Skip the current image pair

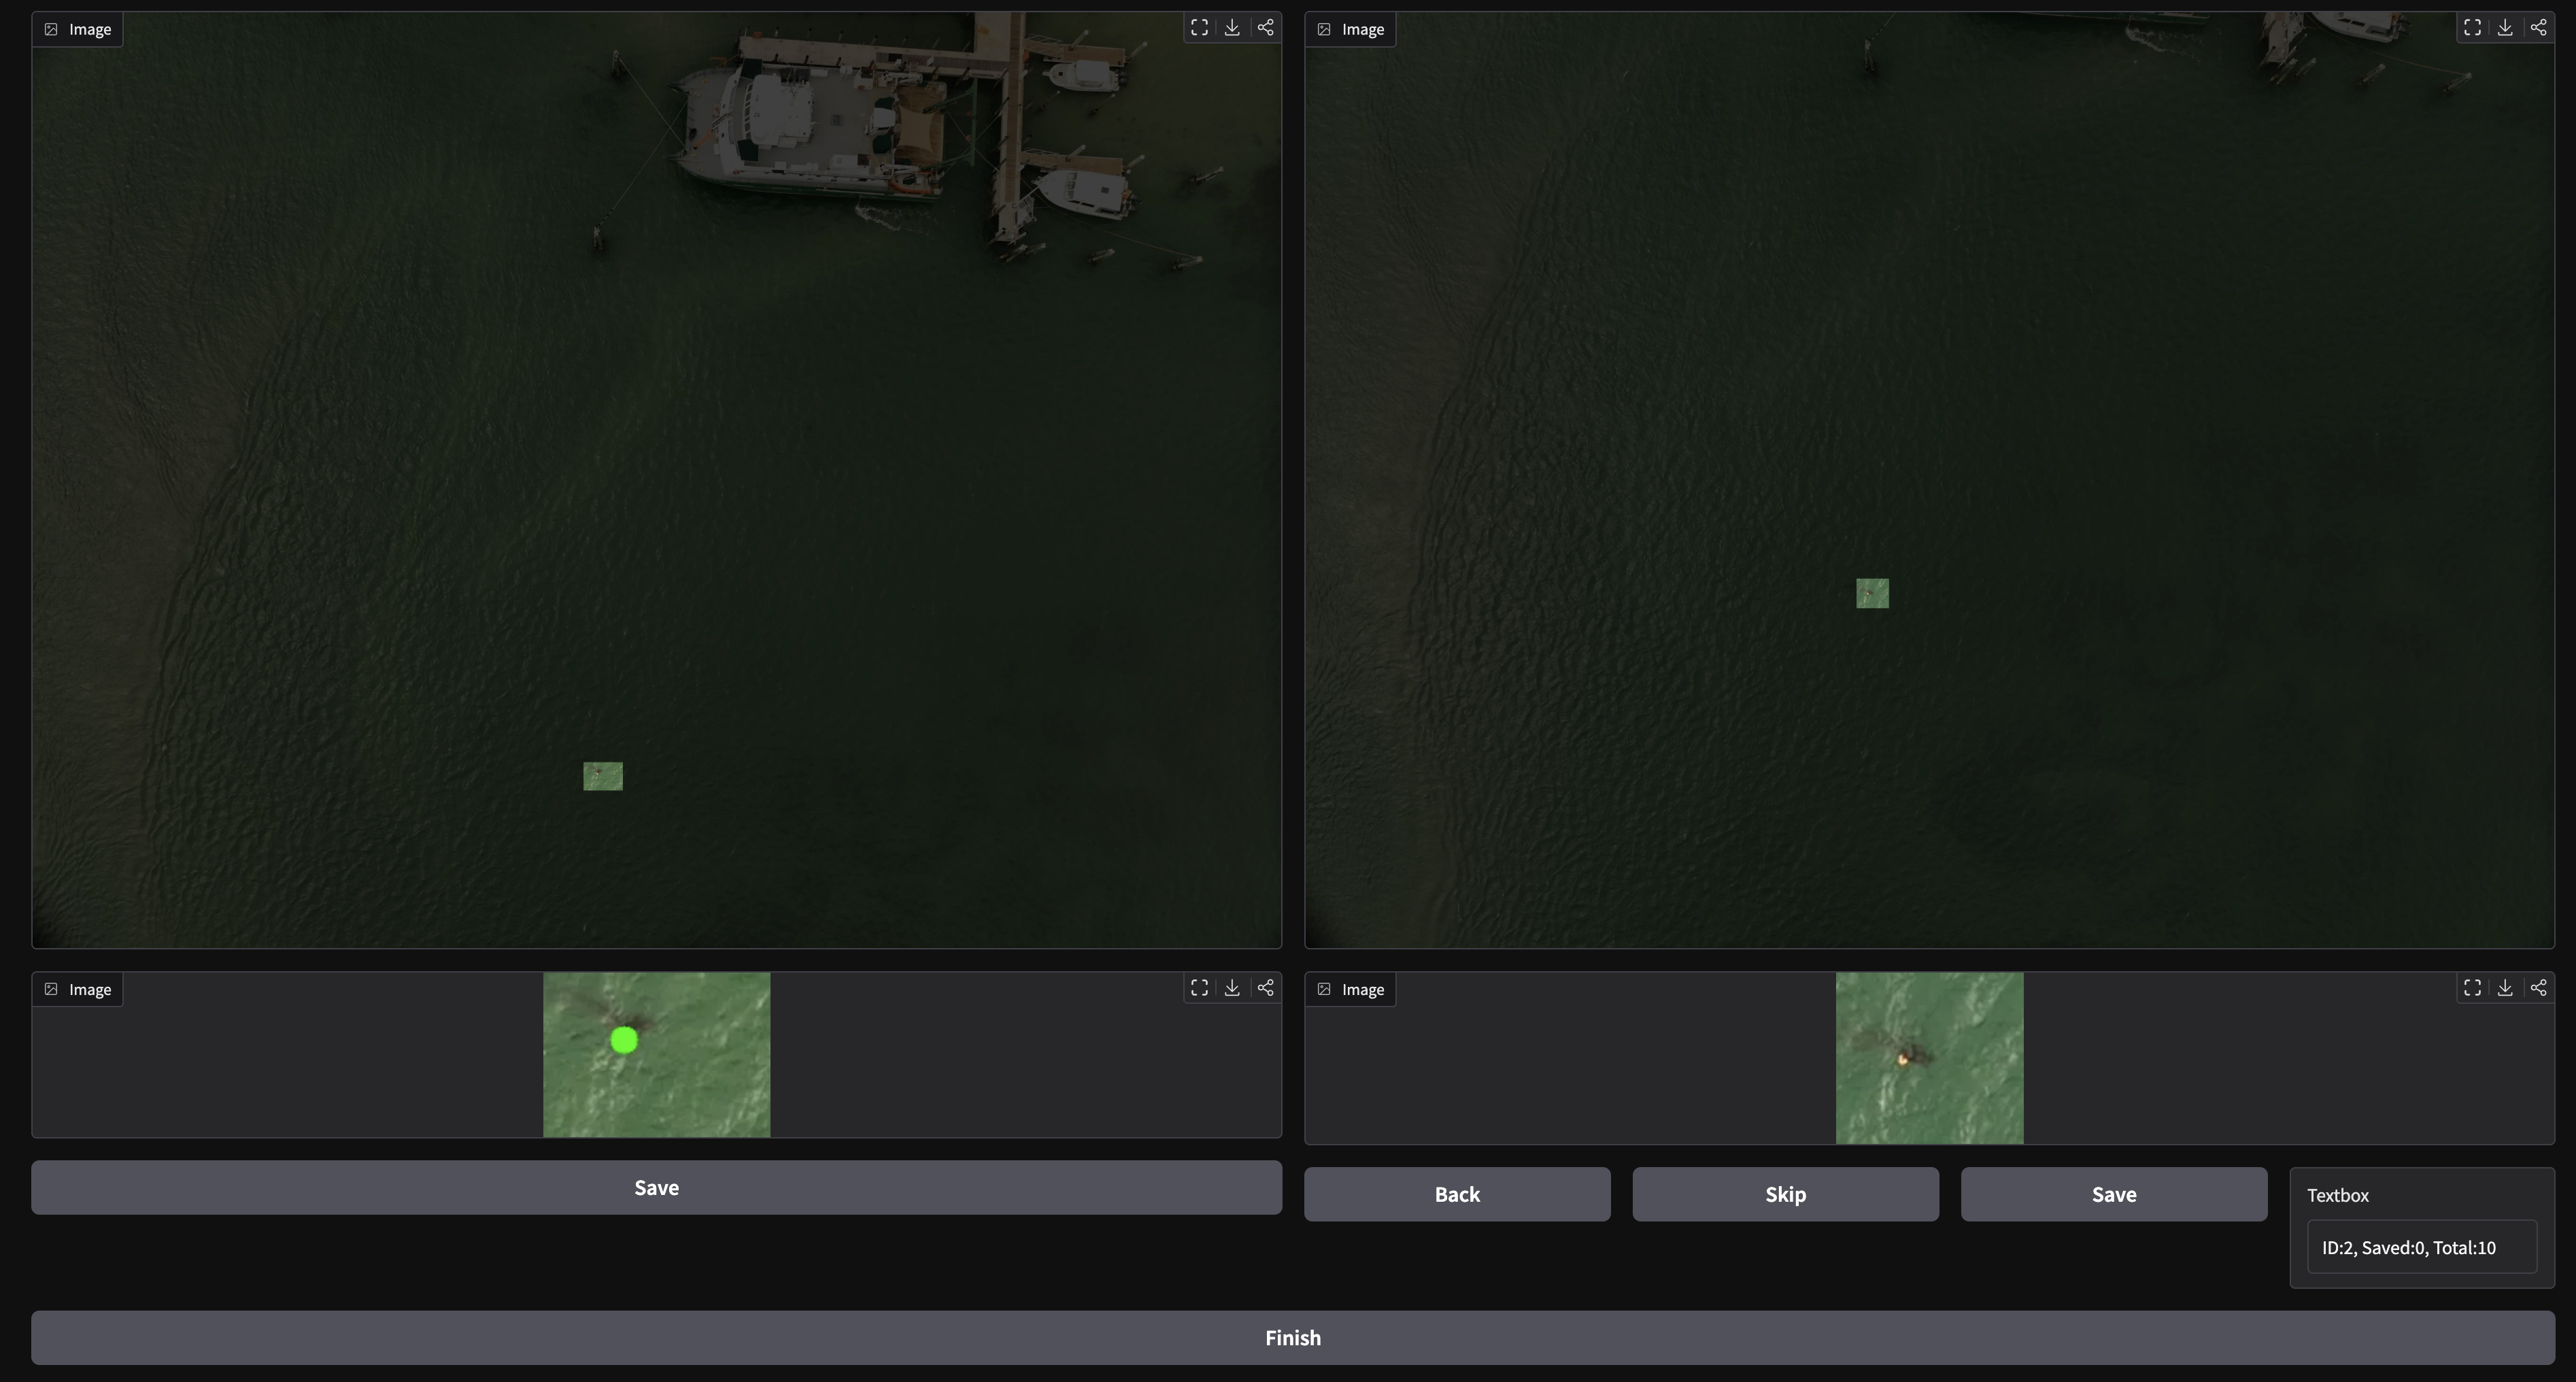tap(1785, 1194)
